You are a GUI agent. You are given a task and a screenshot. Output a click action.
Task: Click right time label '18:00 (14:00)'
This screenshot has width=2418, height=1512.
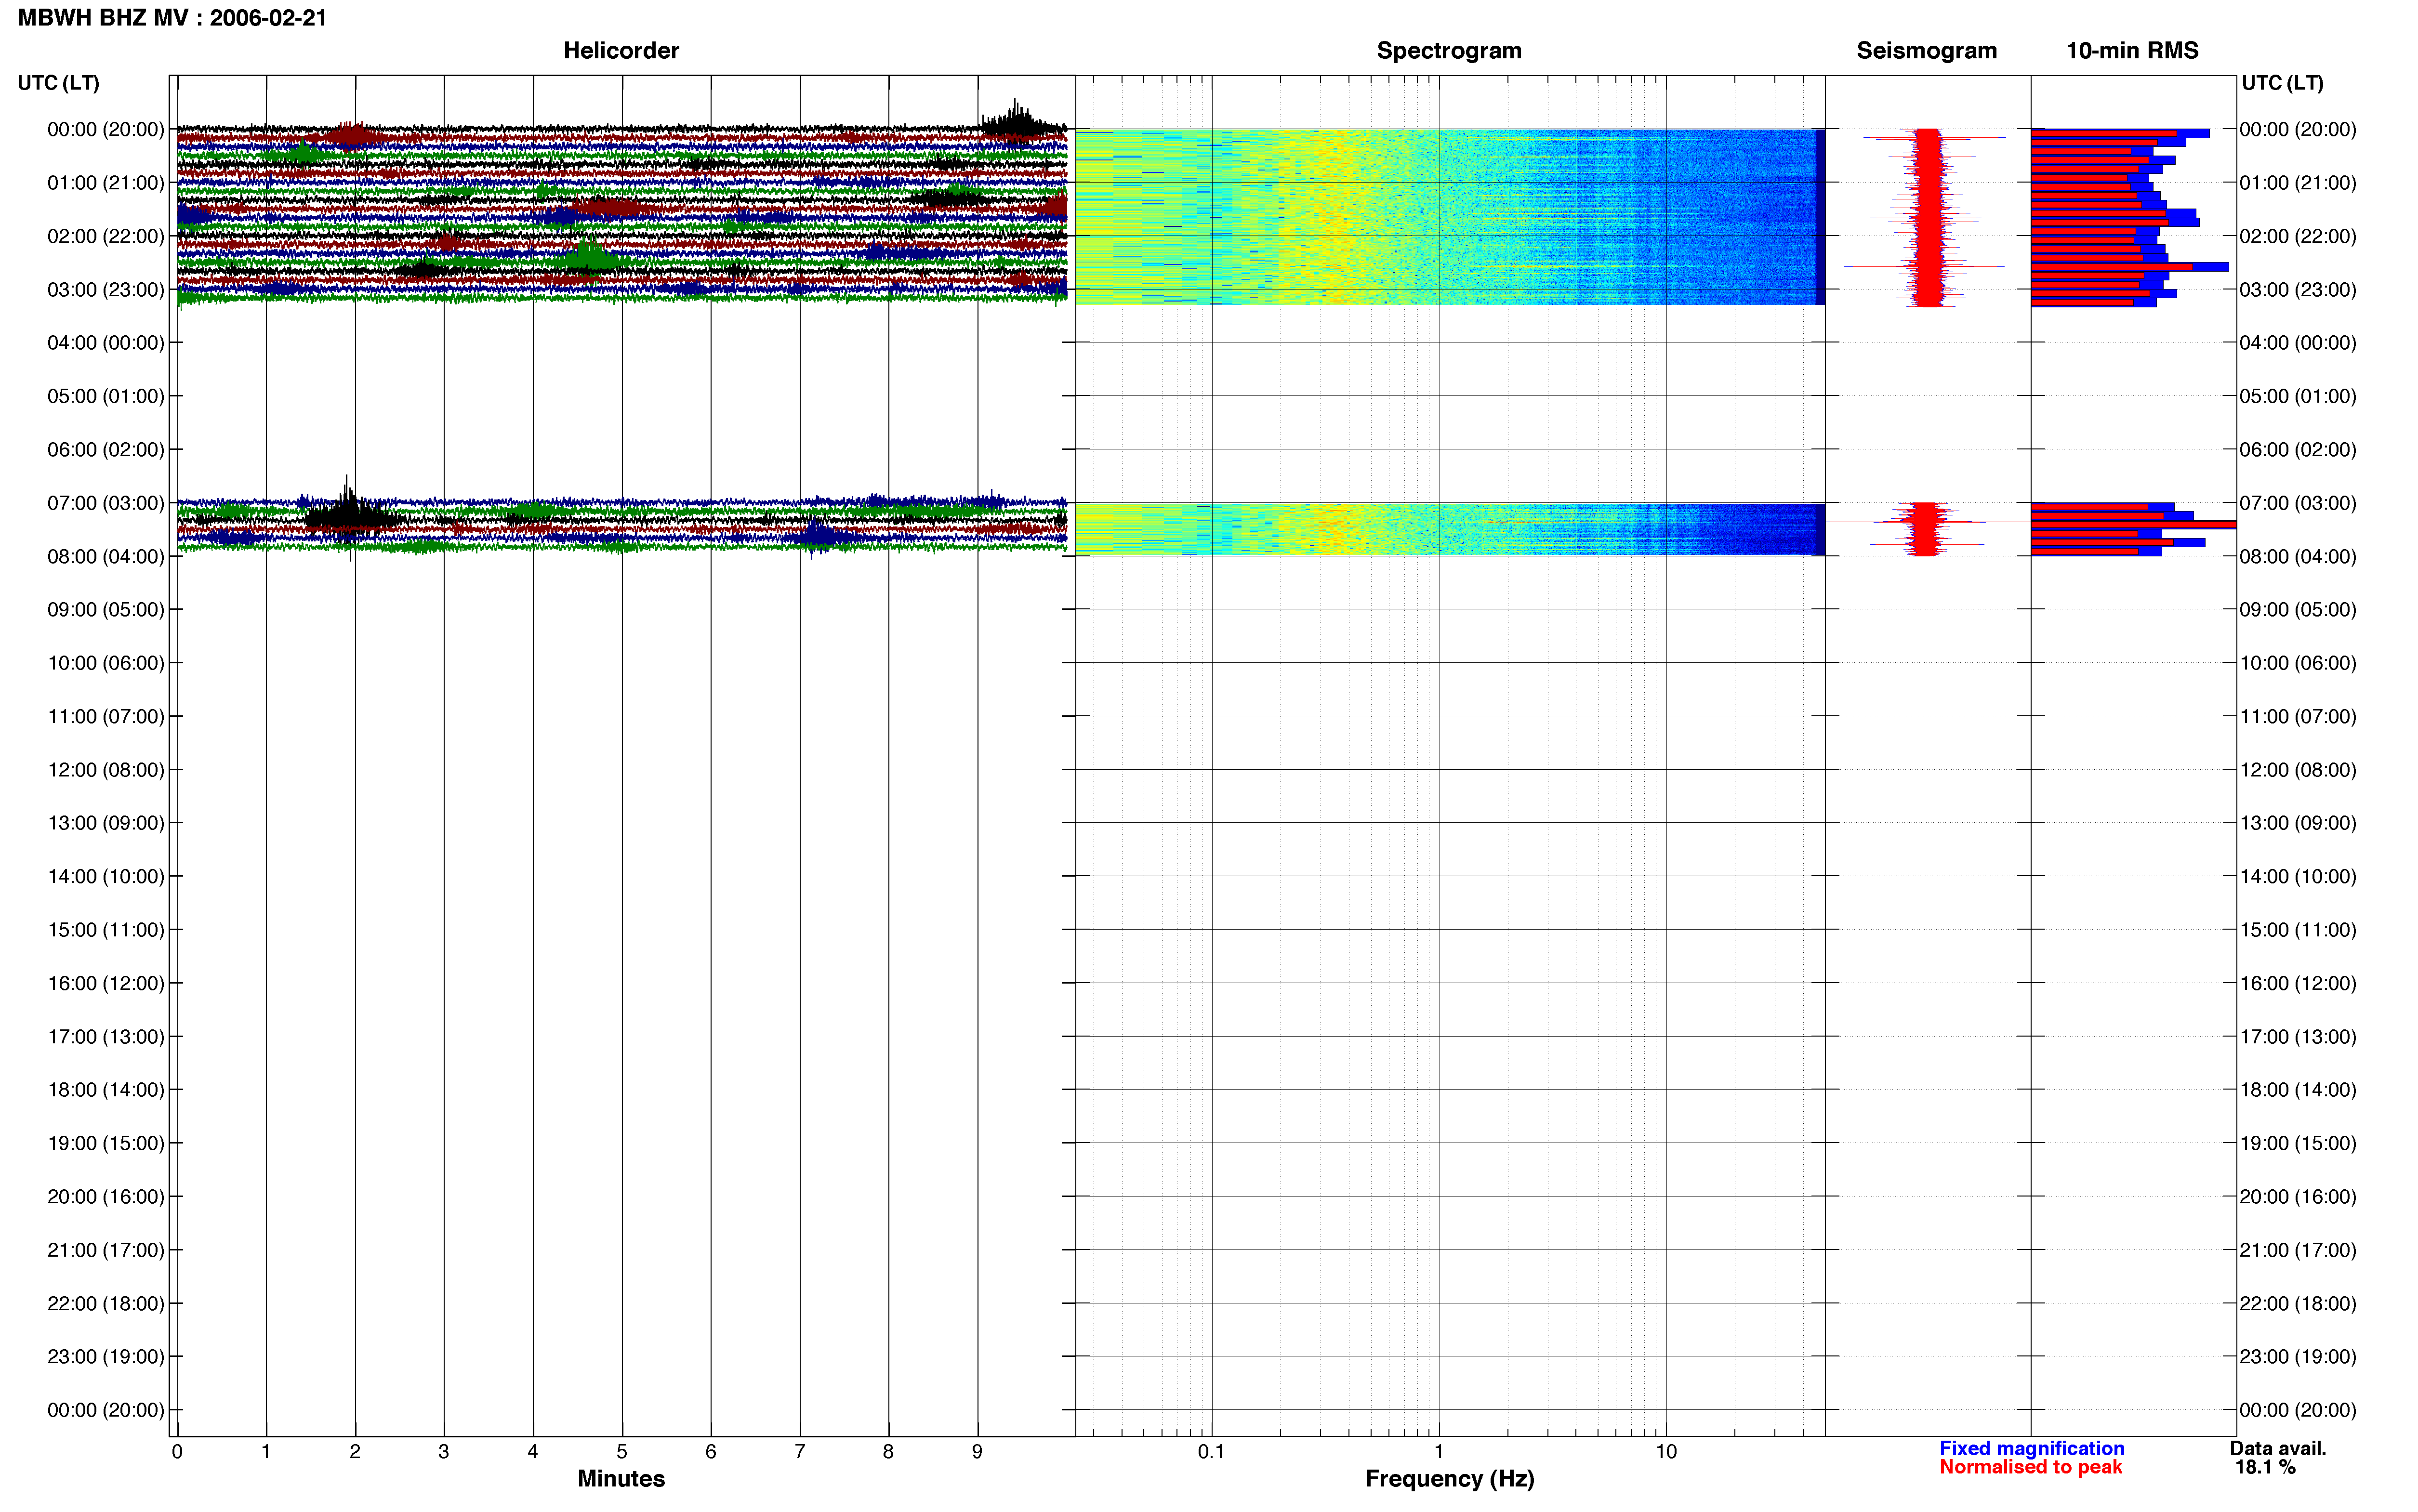point(2298,1090)
